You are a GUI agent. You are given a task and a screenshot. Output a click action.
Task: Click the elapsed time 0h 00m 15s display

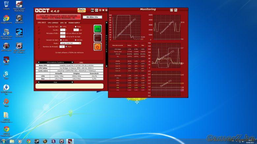tap(92, 17)
